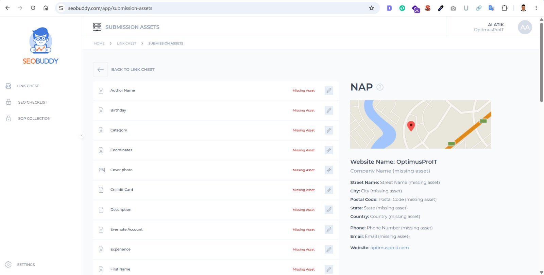
Task: Click the Email missing asset text
Action: point(387,237)
